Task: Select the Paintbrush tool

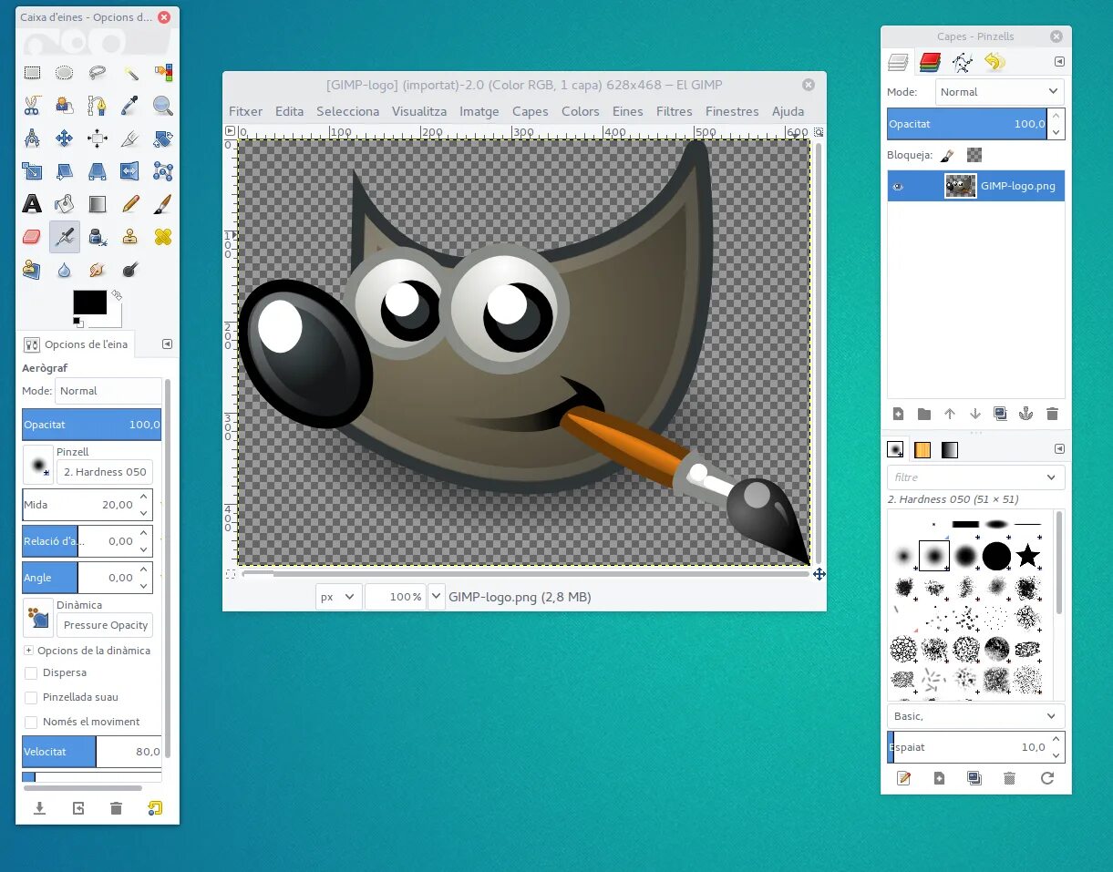Action: tap(163, 204)
